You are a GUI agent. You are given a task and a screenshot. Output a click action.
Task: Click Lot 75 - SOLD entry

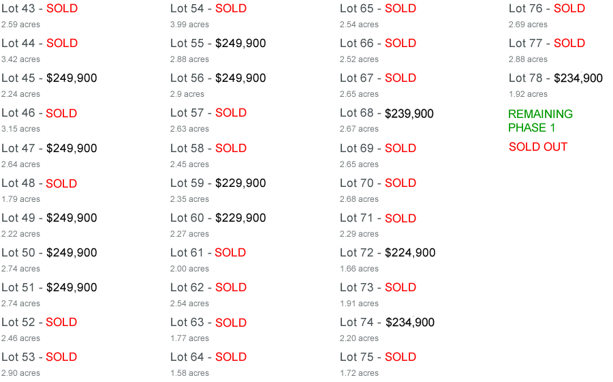point(378,357)
